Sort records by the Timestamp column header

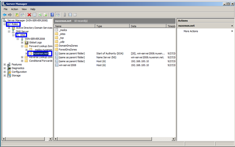point(171,26)
